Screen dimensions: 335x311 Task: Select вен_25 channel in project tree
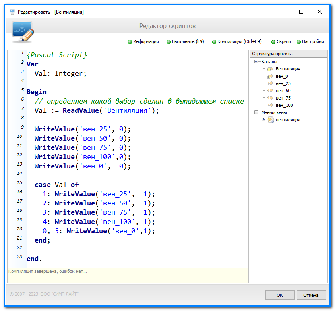[x=283, y=83]
